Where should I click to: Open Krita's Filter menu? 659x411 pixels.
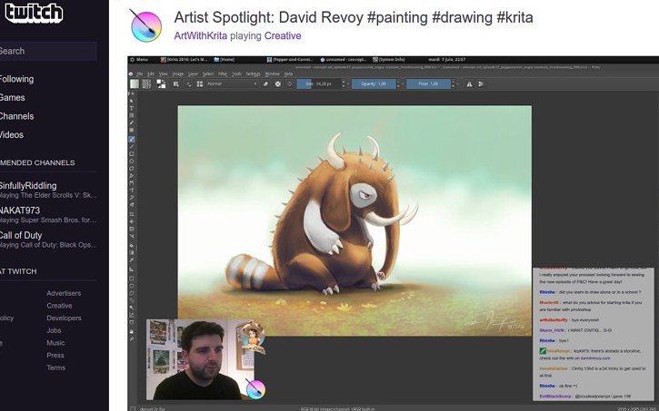point(224,73)
